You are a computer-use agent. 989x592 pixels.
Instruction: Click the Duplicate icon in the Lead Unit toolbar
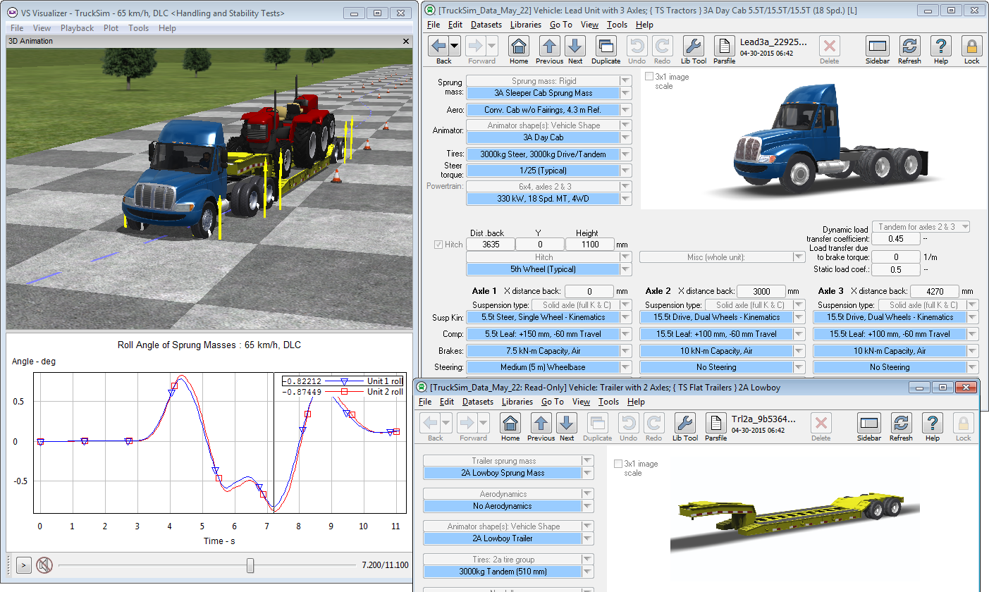coord(606,47)
